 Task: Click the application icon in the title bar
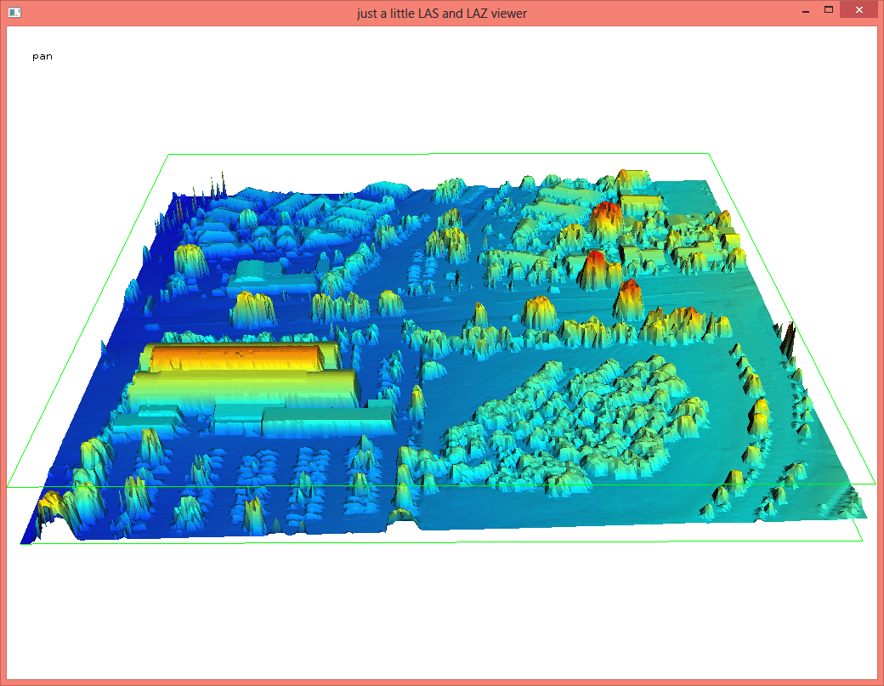14,13
